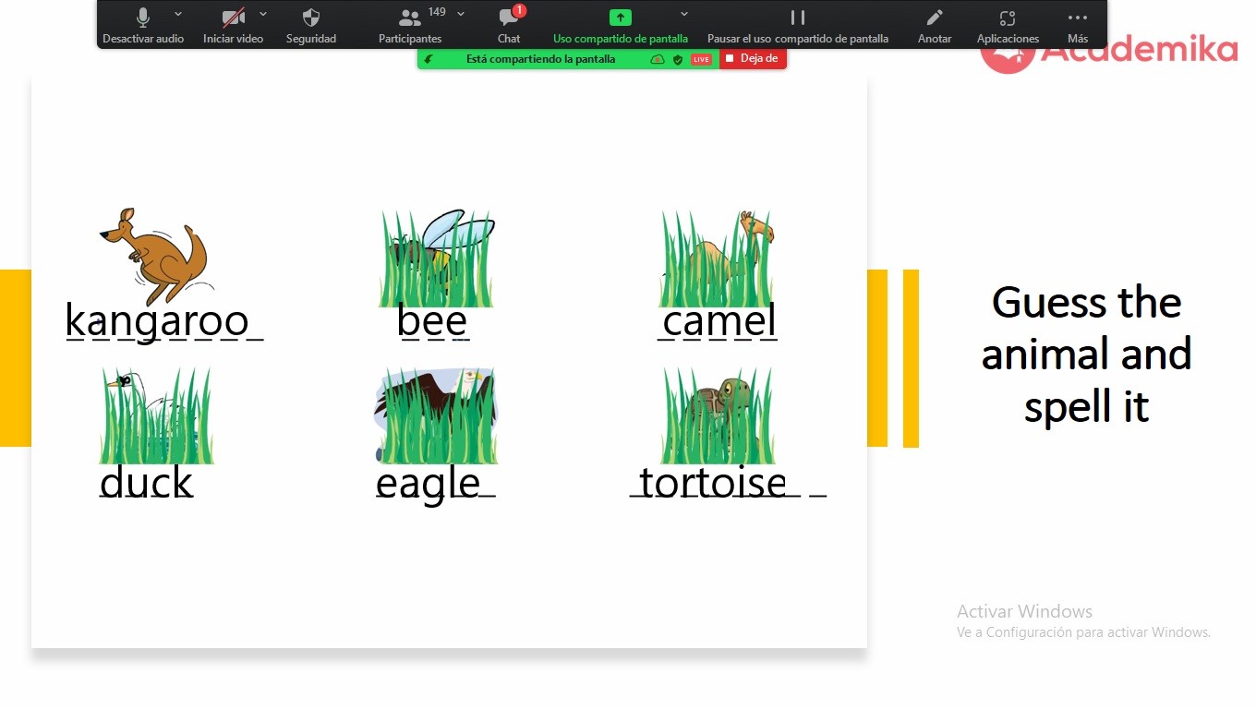Image resolution: width=1256 pixels, height=709 pixels.
Task: Start camera with Iniciar video
Action: click(233, 25)
